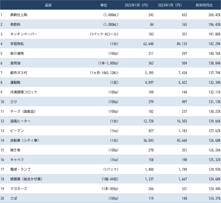
Task: Click the (1ヵ月・1465.12MJ) unit cell
Action: coord(104,73)
